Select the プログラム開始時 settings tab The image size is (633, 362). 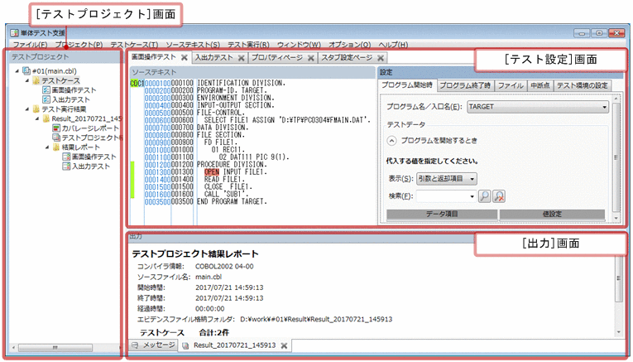point(407,85)
